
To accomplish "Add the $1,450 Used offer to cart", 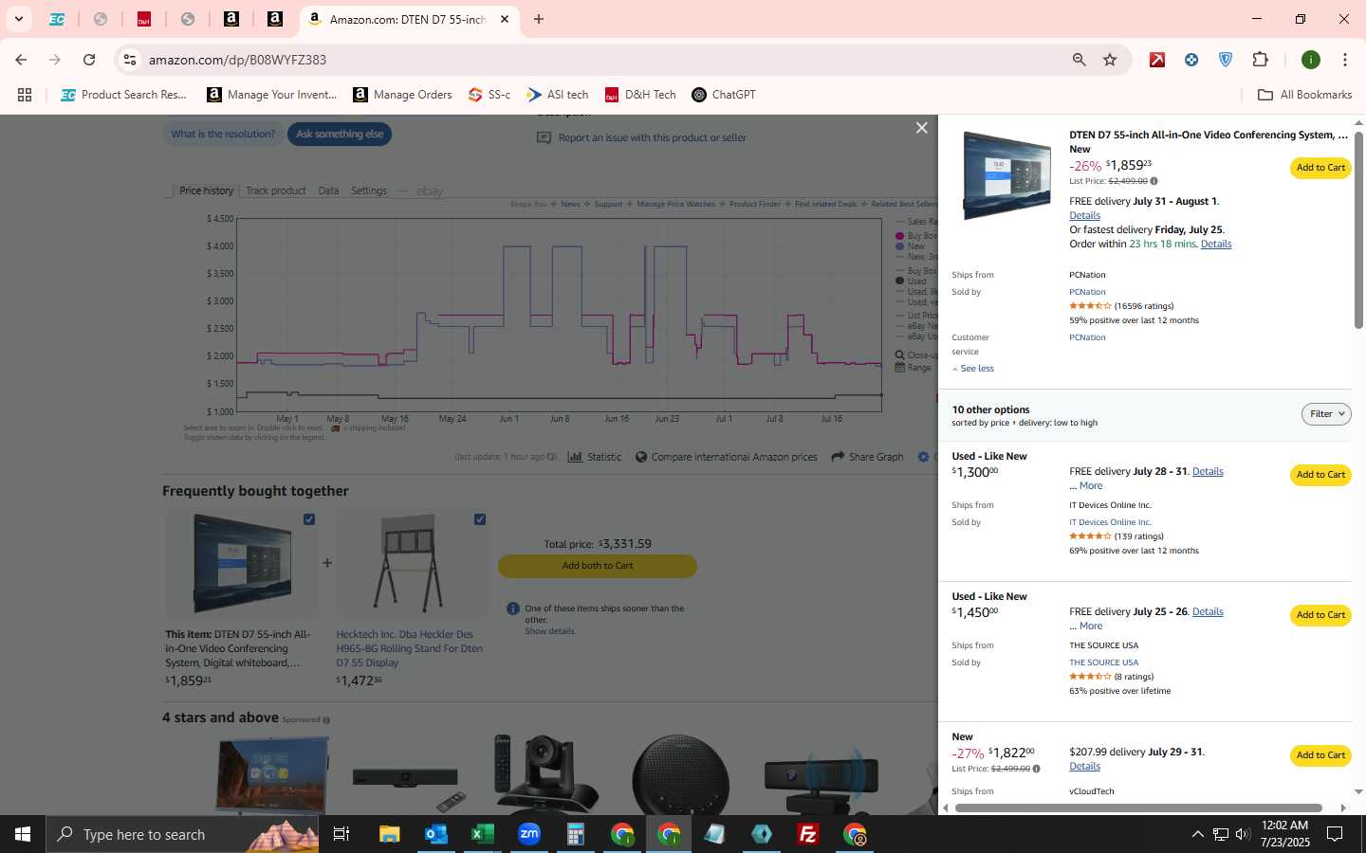I will point(1320,615).
